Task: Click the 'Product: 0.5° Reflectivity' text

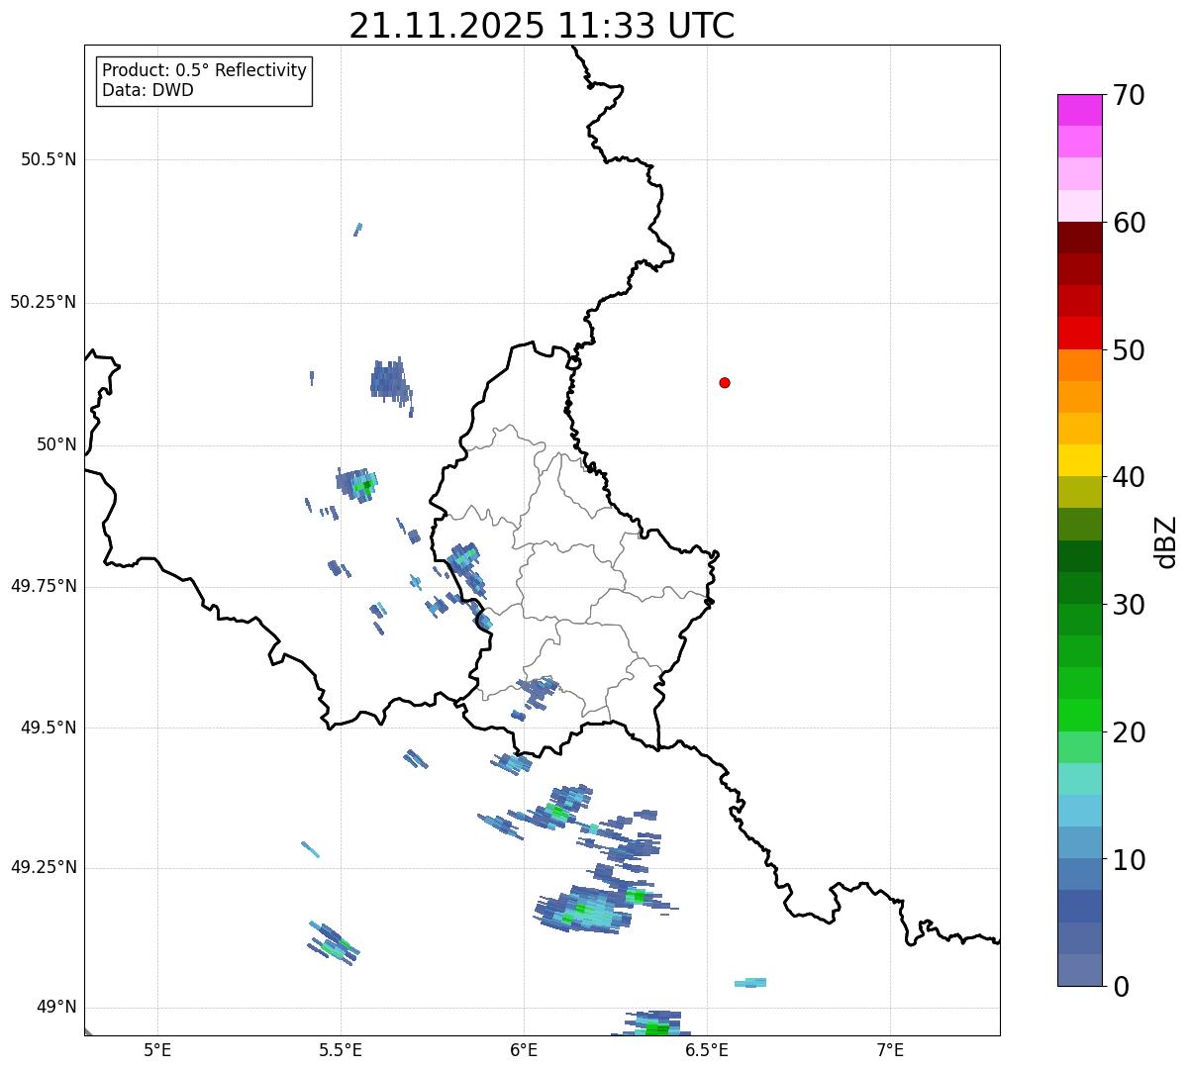Action: point(204,70)
